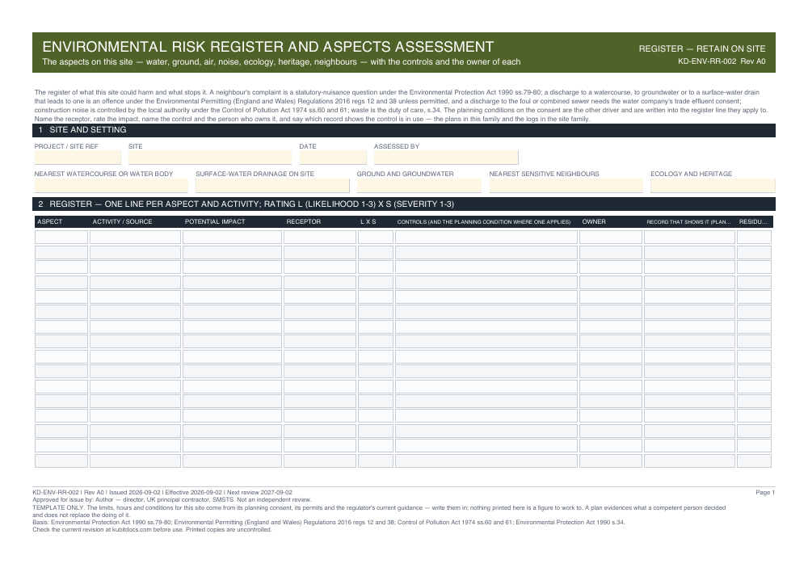This screenshot has height=572, width=808.
Task: Click the Ground and Groundwater field
Action: 419,186
